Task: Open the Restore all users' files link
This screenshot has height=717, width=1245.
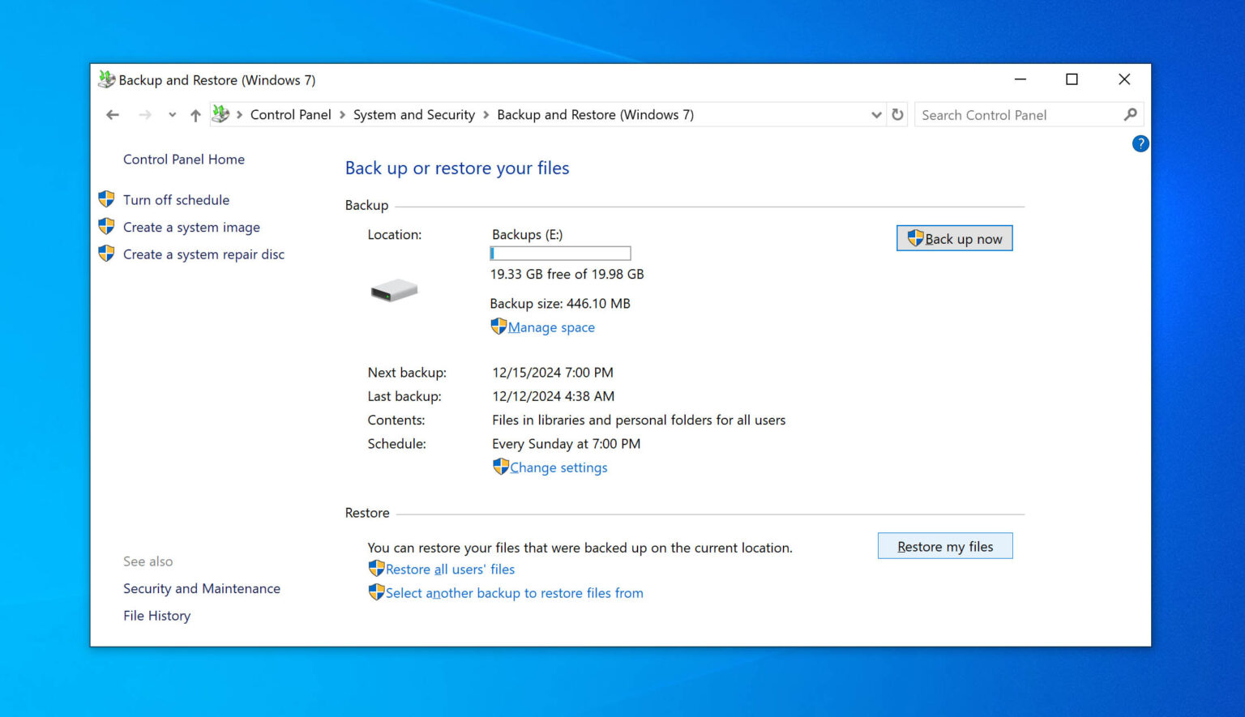Action: pos(451,569)
